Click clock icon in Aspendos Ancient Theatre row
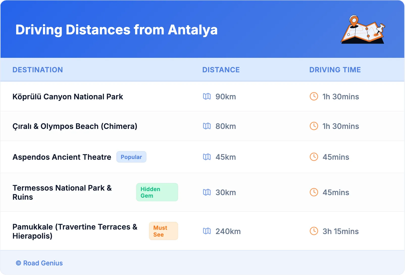This screenshot has width=405, height=275. point(314,157)
